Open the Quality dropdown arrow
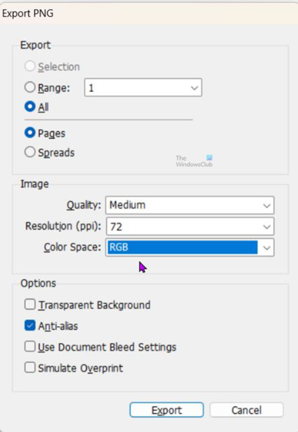The image size is (298, 432). (267, 206)
